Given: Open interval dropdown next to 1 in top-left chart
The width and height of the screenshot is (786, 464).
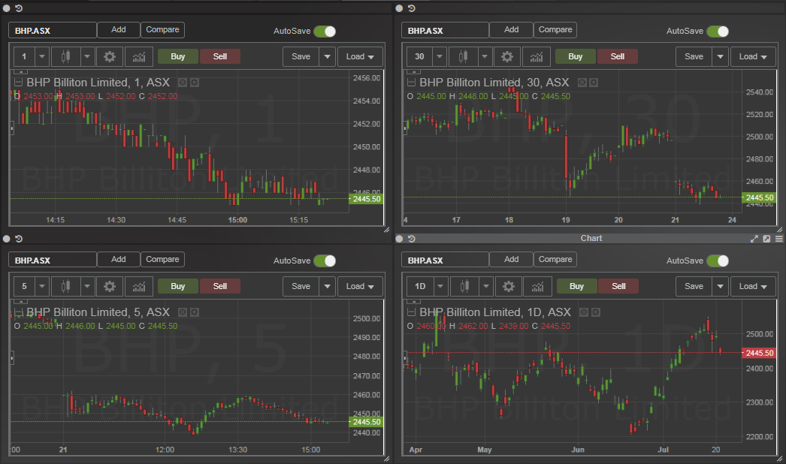Looking at the screenshot, I should tap(42, 56).
